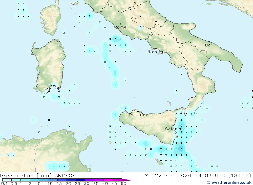Pick the 35–40 mm legend swatch
Image resolution: width=253 pixels, height=185 pixels.
click(99, 180)
